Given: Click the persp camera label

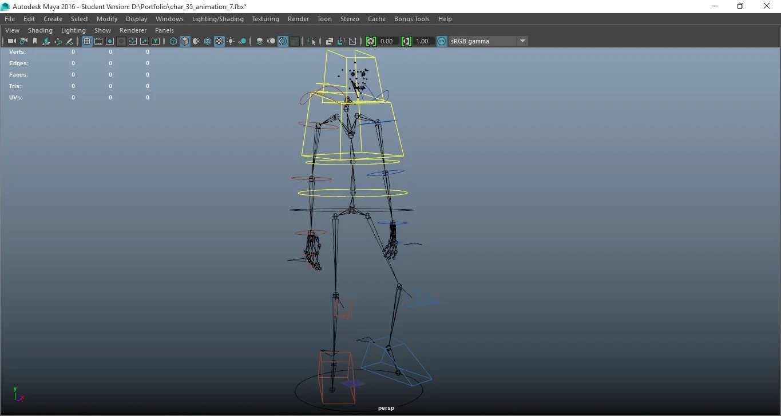Looking at the screenshot, I should click(386, 407).
